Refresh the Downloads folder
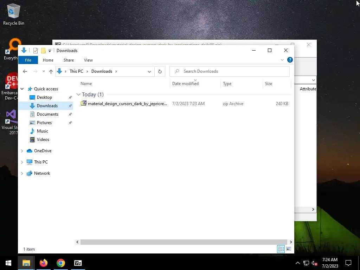 160,71
